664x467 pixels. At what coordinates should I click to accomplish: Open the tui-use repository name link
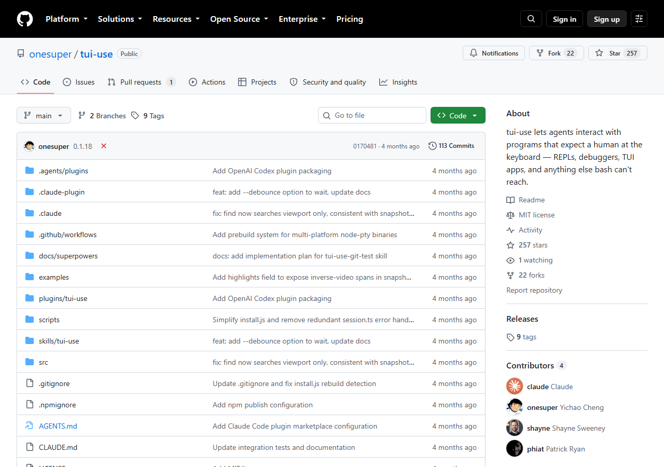coord(96,54)
